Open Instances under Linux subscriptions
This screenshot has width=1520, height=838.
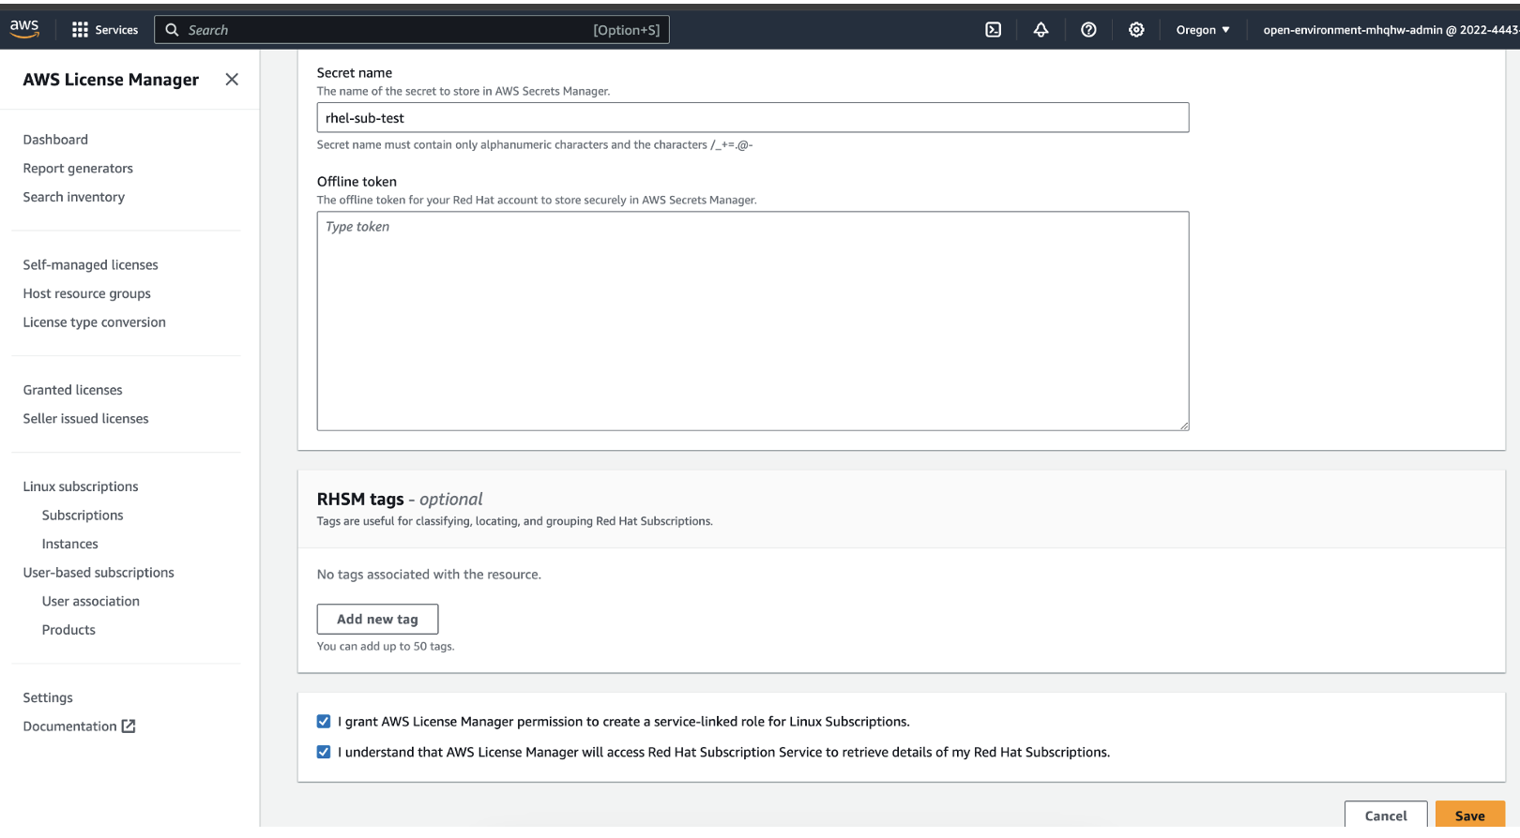pos(70,544)
